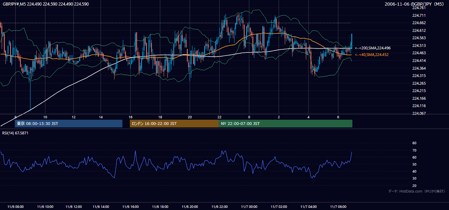
Task: Click the price axis value 224.513
Action: (x=419, y=45)
